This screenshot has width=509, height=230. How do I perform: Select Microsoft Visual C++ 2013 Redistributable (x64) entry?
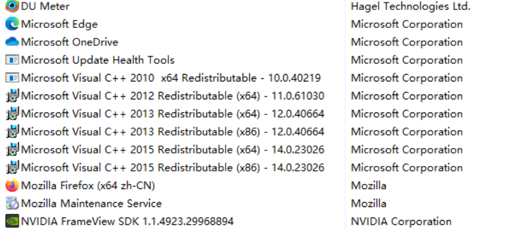(x=173, y=114)
